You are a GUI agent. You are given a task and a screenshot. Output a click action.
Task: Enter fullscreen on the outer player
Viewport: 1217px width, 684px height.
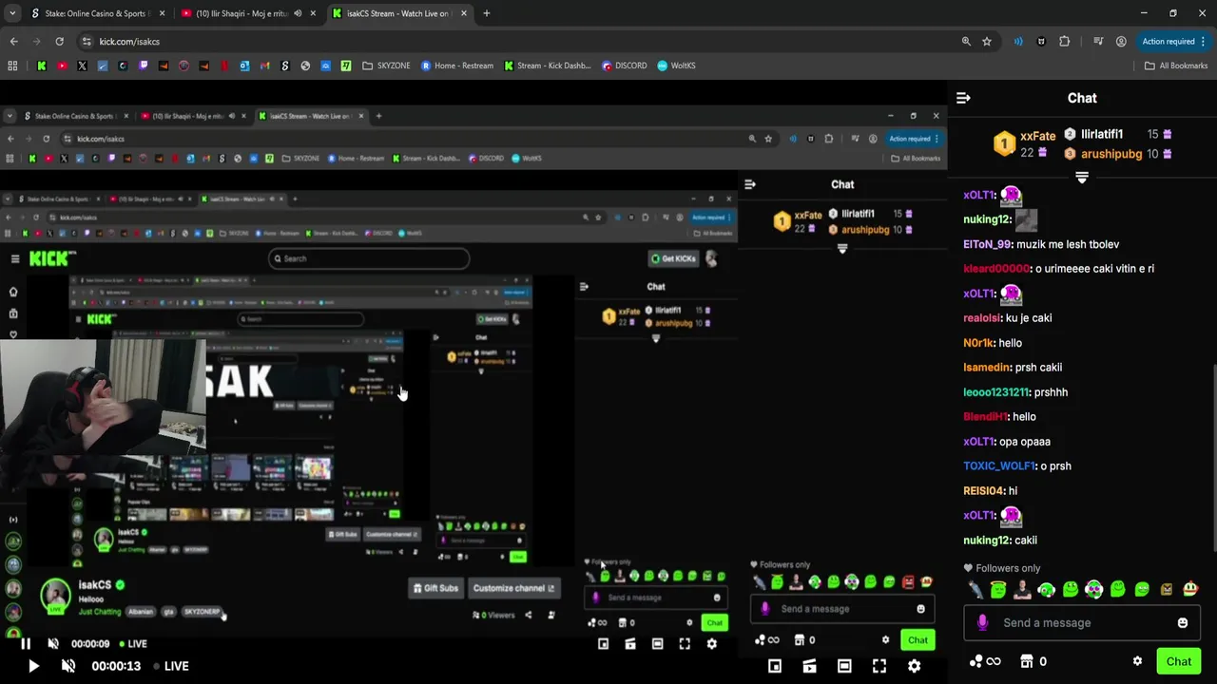click(879, 666)
